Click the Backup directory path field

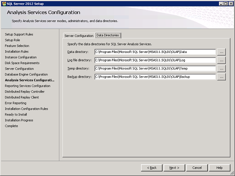(x=155, y=77)
